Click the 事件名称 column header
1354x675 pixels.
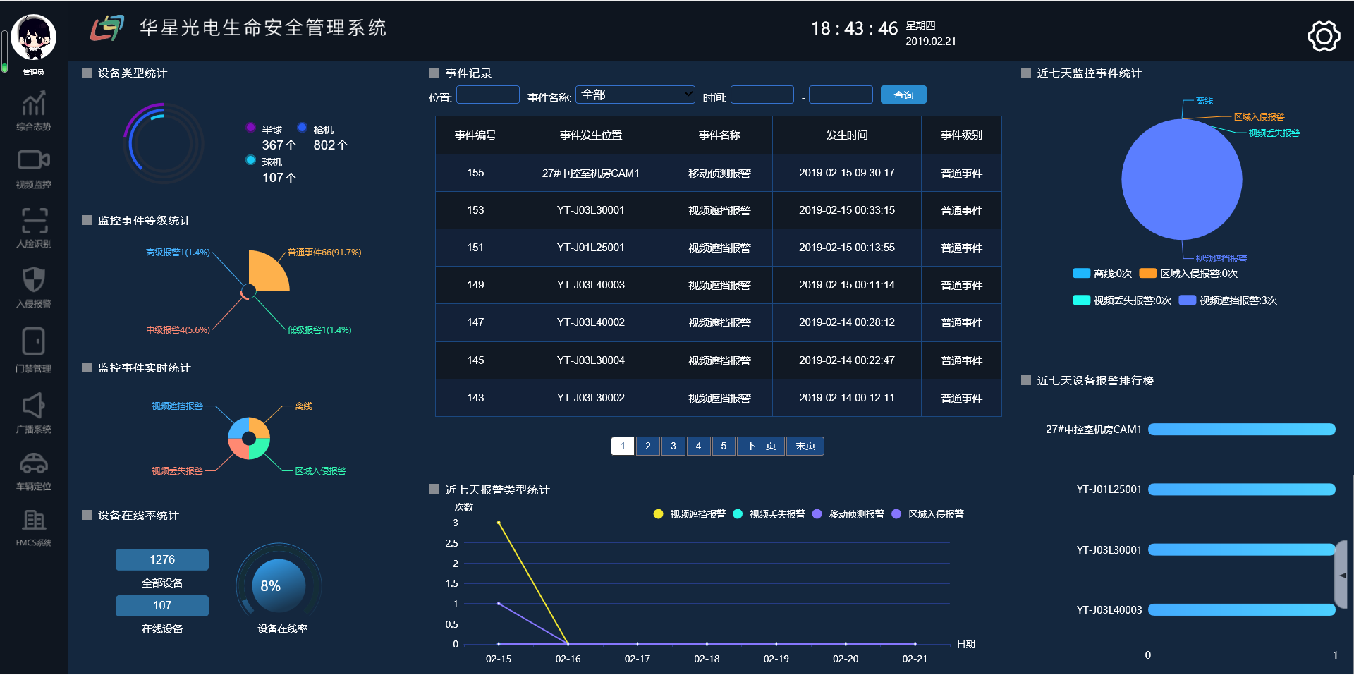(x=719, y=135)
